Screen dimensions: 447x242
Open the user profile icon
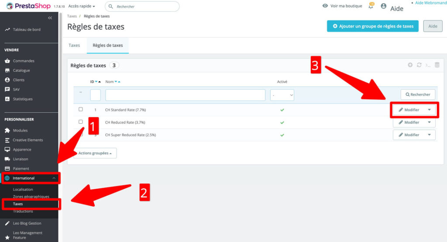pyautogui.click(x=383, y=6)
